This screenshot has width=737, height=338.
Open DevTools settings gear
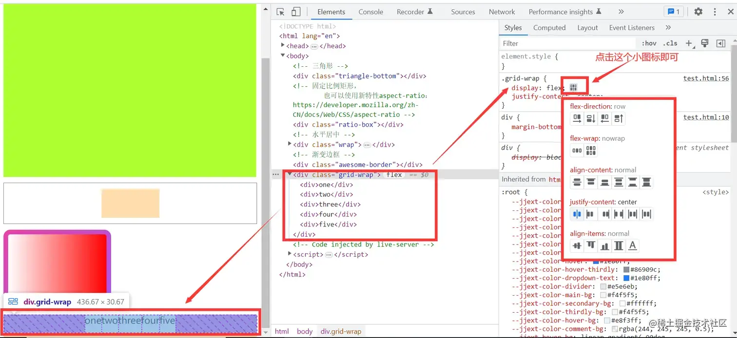point(698,12)
